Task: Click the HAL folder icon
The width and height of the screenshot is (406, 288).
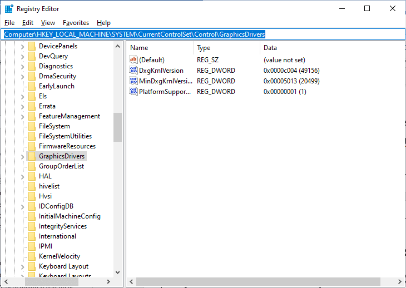Action: [x=32, y=176]
